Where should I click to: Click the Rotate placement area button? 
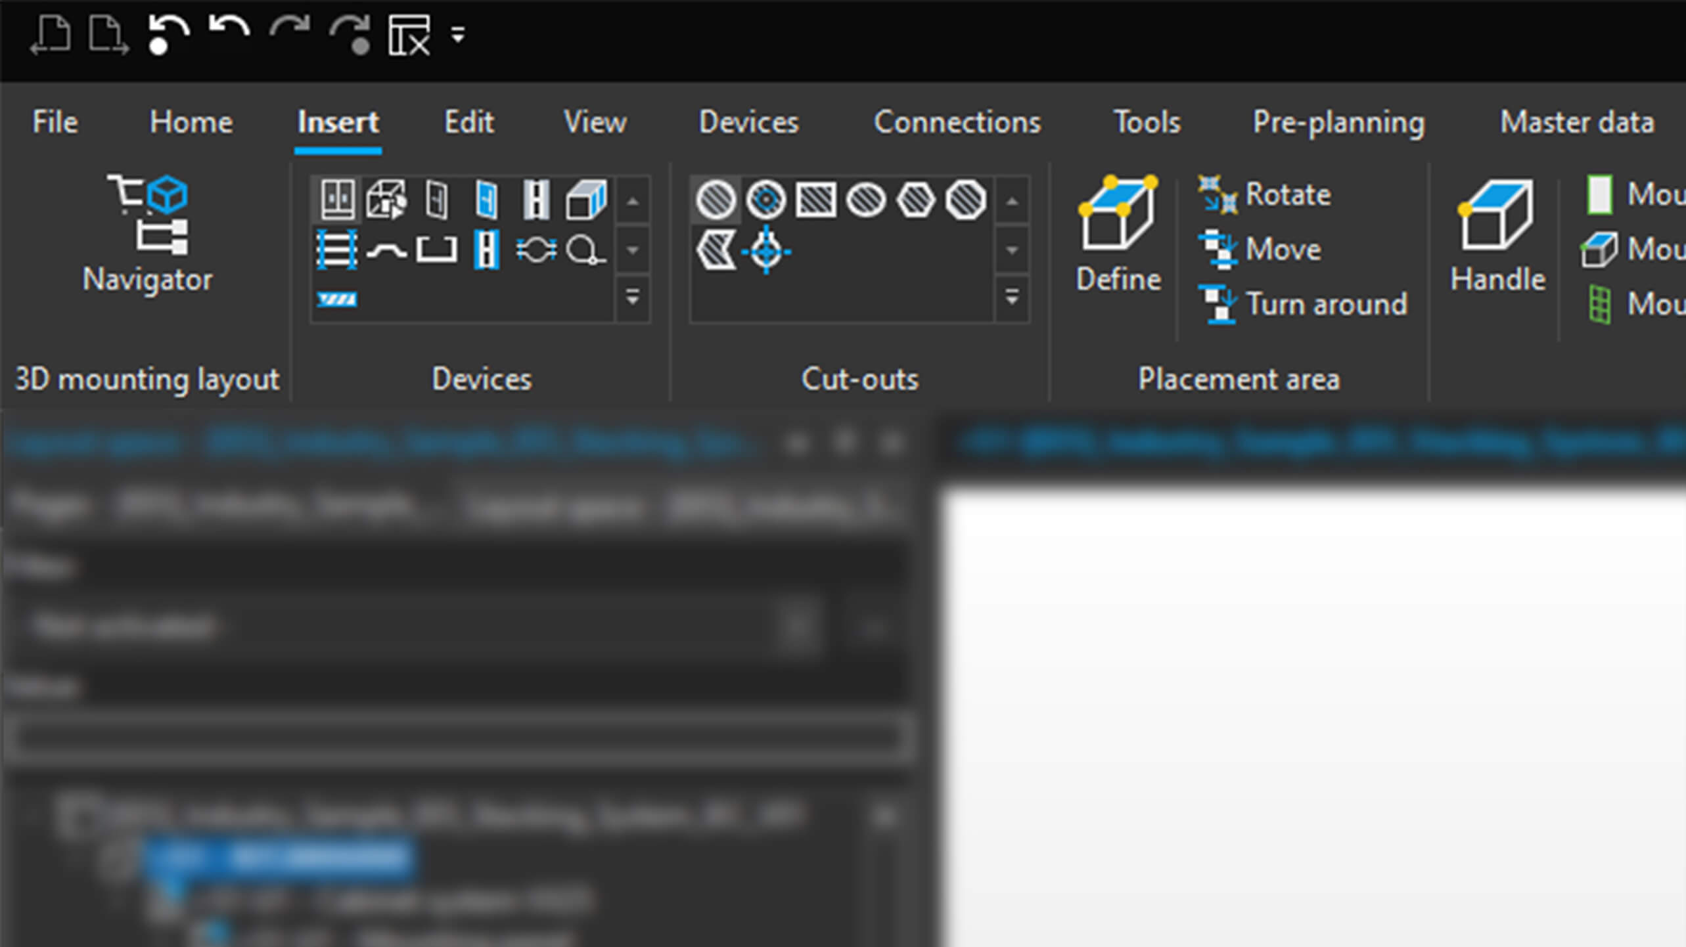click(1265, 194)
